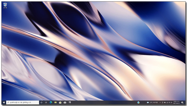Open the Mail app on taskbar
187x106 pixels.
coord(65,103)
